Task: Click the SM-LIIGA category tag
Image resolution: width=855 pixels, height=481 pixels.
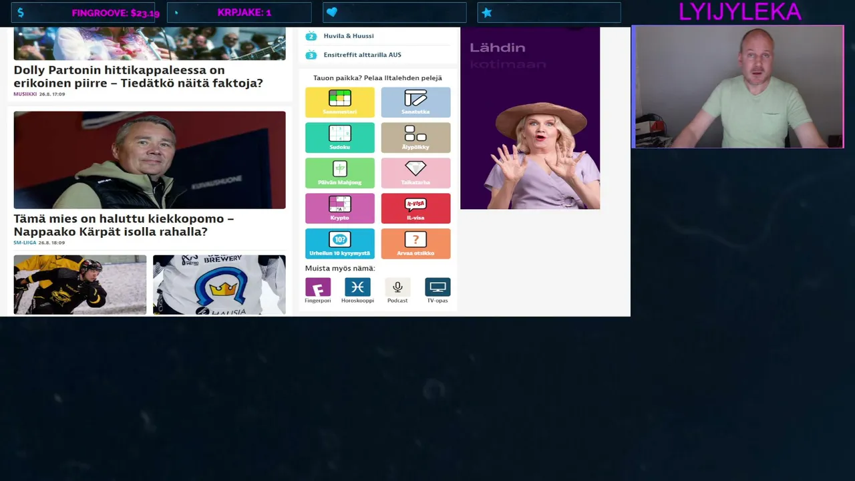Action: (25, 243)
